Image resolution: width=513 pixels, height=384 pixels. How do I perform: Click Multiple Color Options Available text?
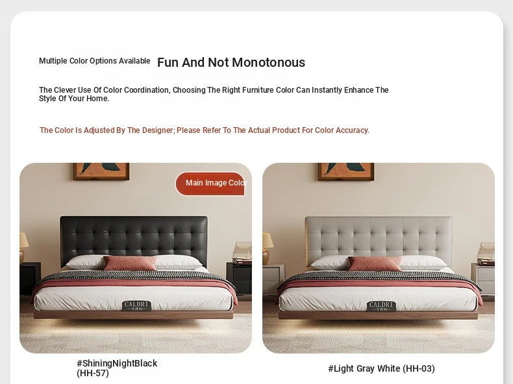point(95,61)
